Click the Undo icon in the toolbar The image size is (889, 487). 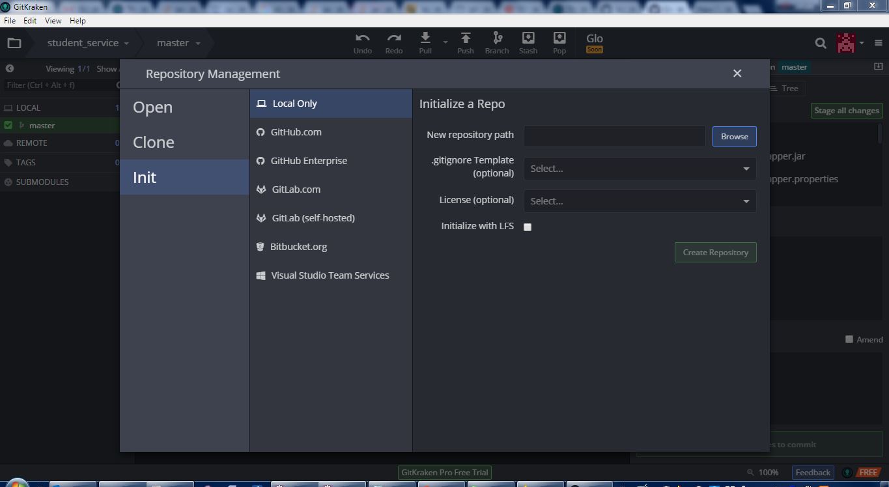point(362,41)
